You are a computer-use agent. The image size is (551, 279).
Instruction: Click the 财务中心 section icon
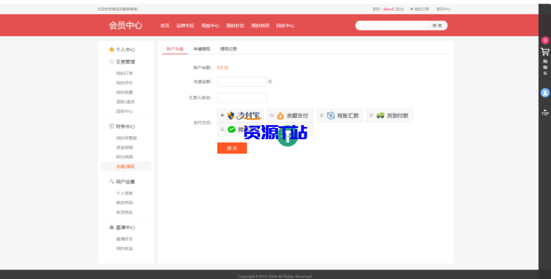[111, 126]
